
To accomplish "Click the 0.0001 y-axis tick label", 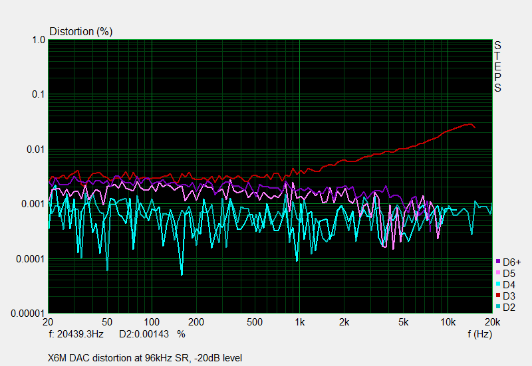I will coord(31,259).
